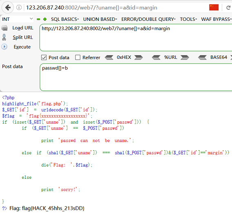Click the $flag = 'flag{xxx...}' line

(x=47, y=116)
